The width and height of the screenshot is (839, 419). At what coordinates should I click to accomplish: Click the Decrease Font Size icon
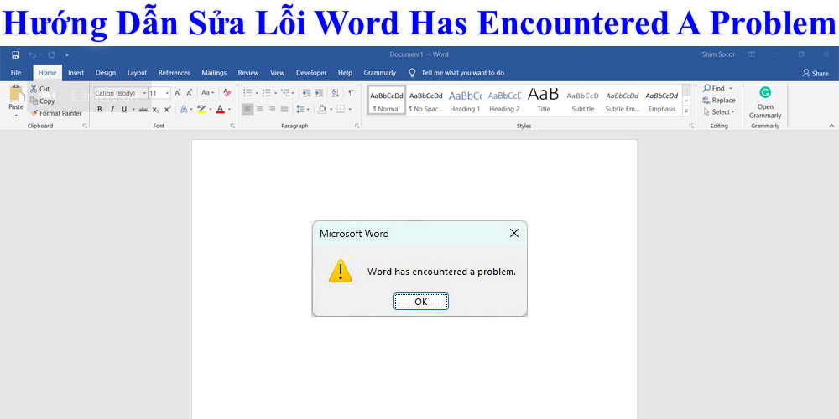(x=189, y=93)
